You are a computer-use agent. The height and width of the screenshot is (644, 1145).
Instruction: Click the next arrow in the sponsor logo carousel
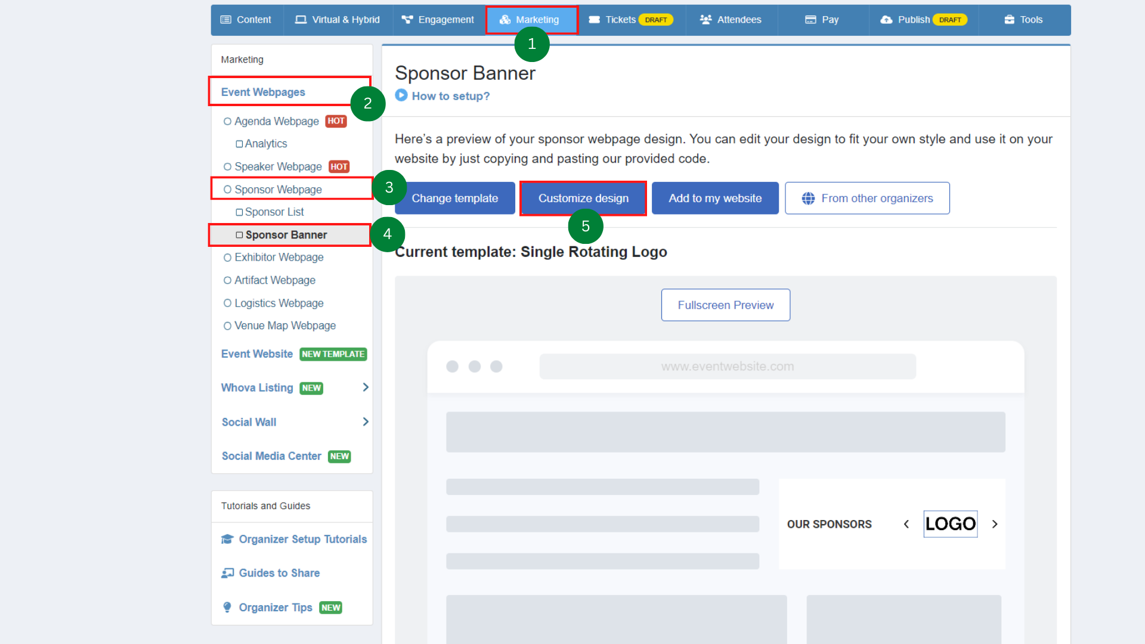pos(995,524)
